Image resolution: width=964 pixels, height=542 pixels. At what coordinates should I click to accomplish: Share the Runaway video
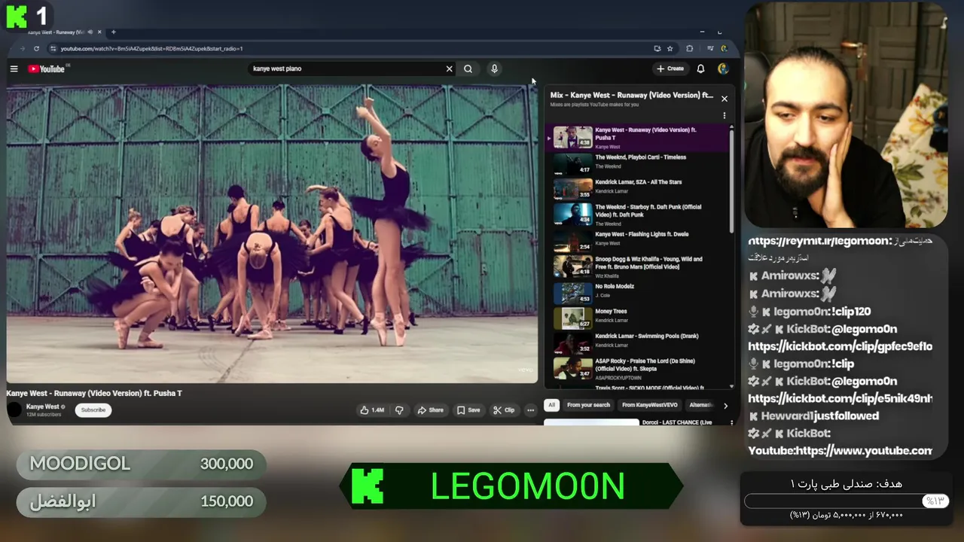(x=431, y=410)
